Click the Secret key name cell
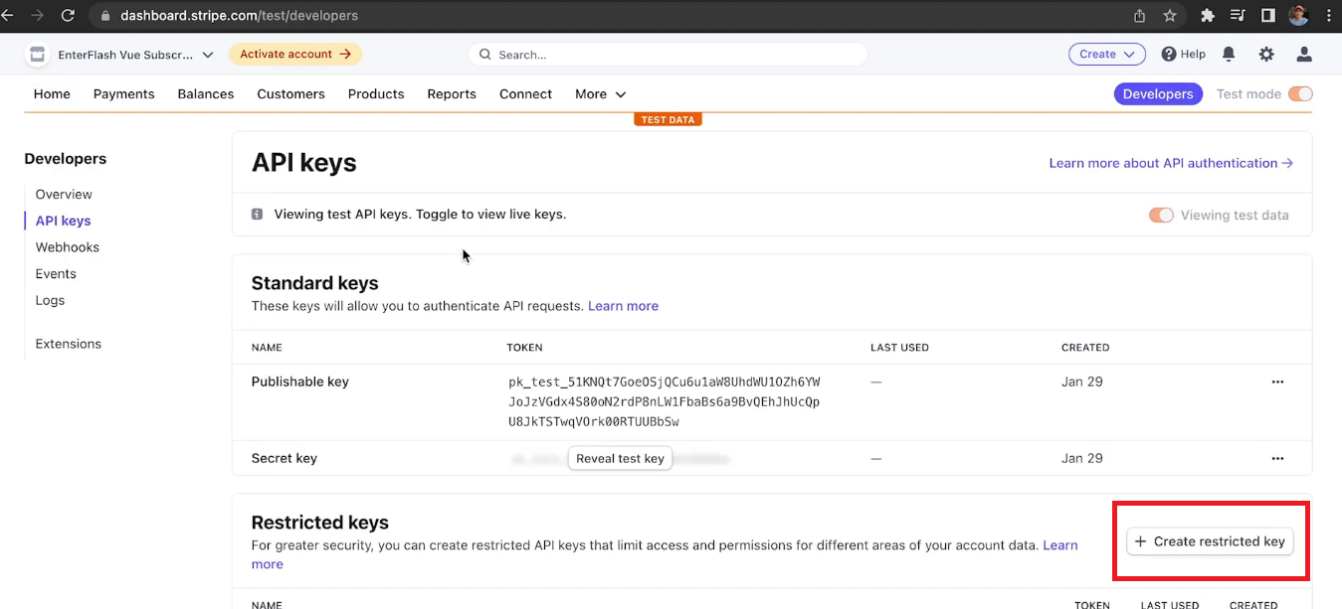Image resolution: width=1342 pixels, height=609 pixels. 284,458
